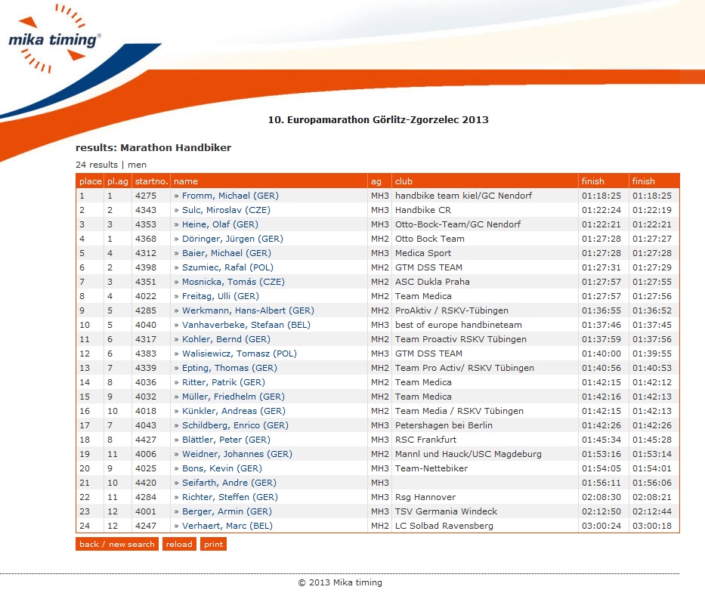
Task: Click the 24 results | men summary
Action: click(111, 165)
